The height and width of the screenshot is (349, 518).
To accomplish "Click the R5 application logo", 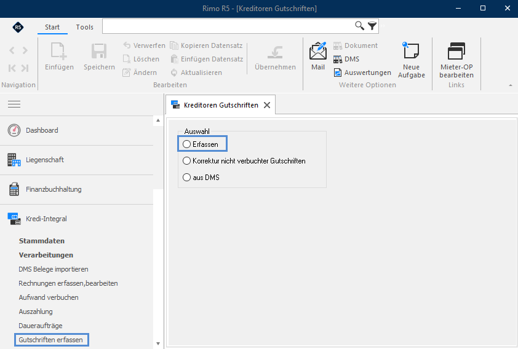I will click(x=18, y=27).
